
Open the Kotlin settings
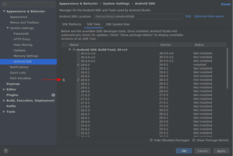11,106
